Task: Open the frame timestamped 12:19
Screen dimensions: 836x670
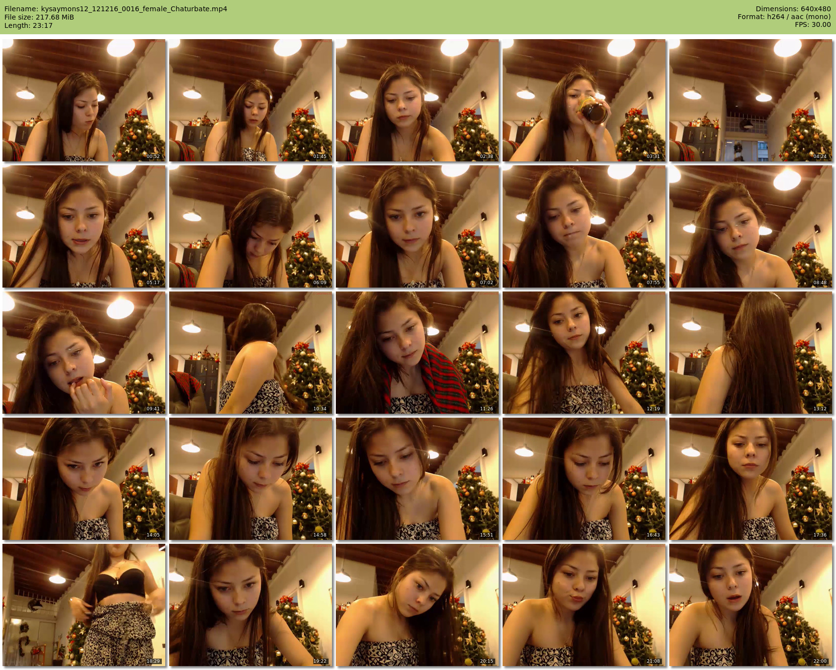Action: tap(584, 353)
